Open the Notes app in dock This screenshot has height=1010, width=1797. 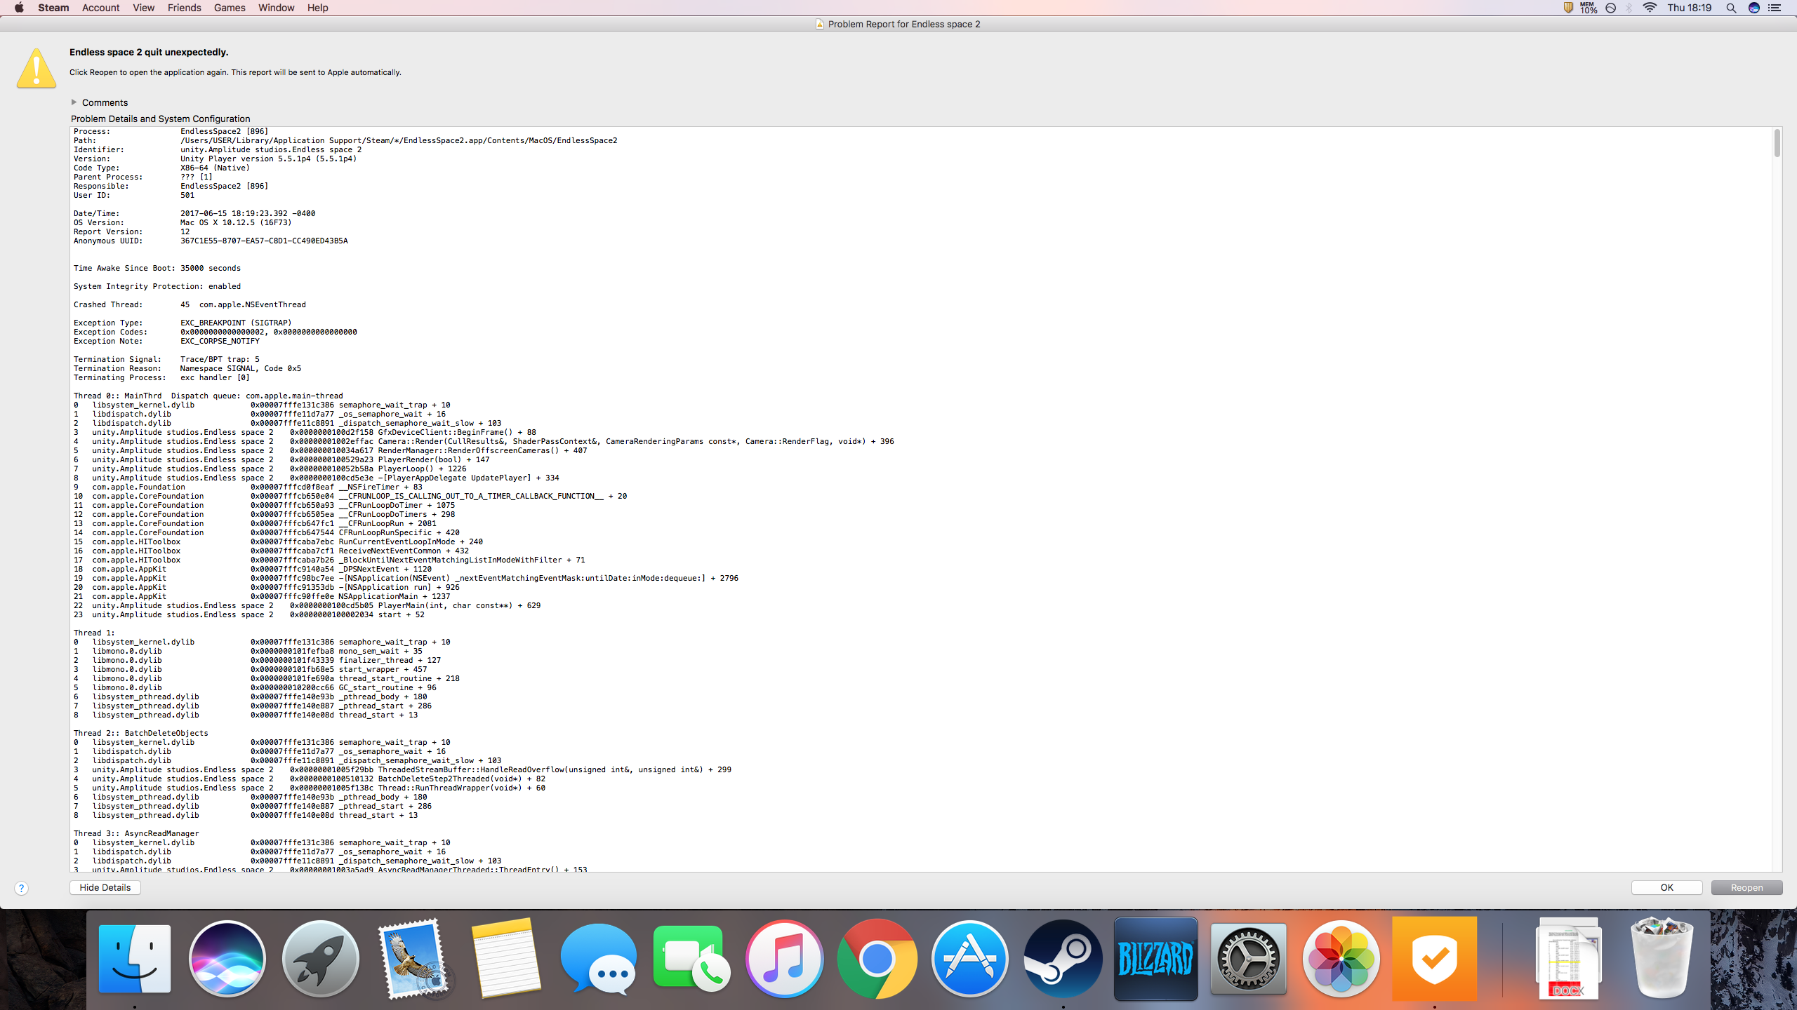point(505,959)
